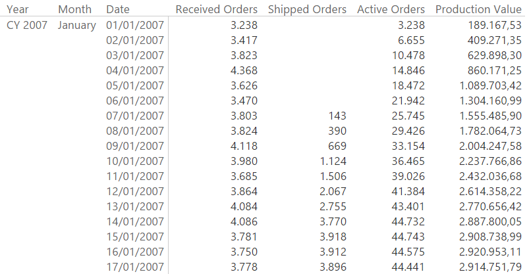Sort by Shipped Orders column header

pos(307,9)
